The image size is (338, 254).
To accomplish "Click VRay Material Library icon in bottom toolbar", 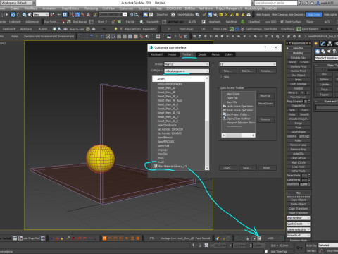I will tap(259, 238).
